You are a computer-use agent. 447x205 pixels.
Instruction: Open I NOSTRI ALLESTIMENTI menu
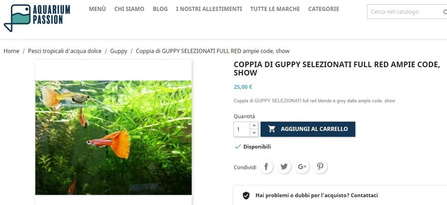click(x=209, y=9)
